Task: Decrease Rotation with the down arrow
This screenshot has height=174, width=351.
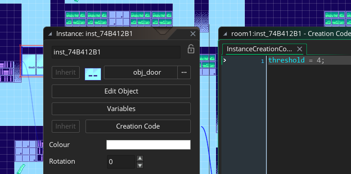Action: pyautogui.click(x=140, y=165)
